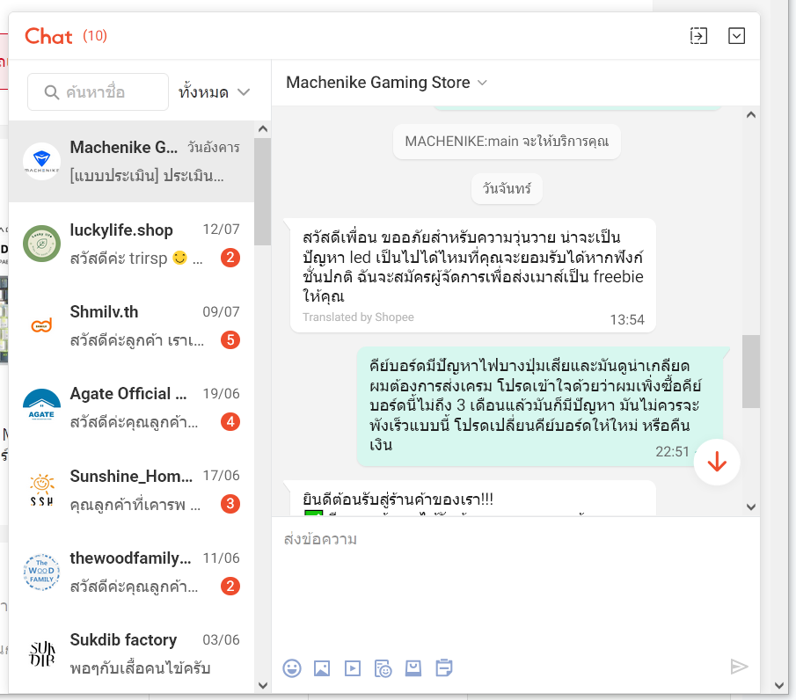The image size is (796, 700).
Task: Click the unread badge 2 on luckylife.shop
Action: pos(230,258)
